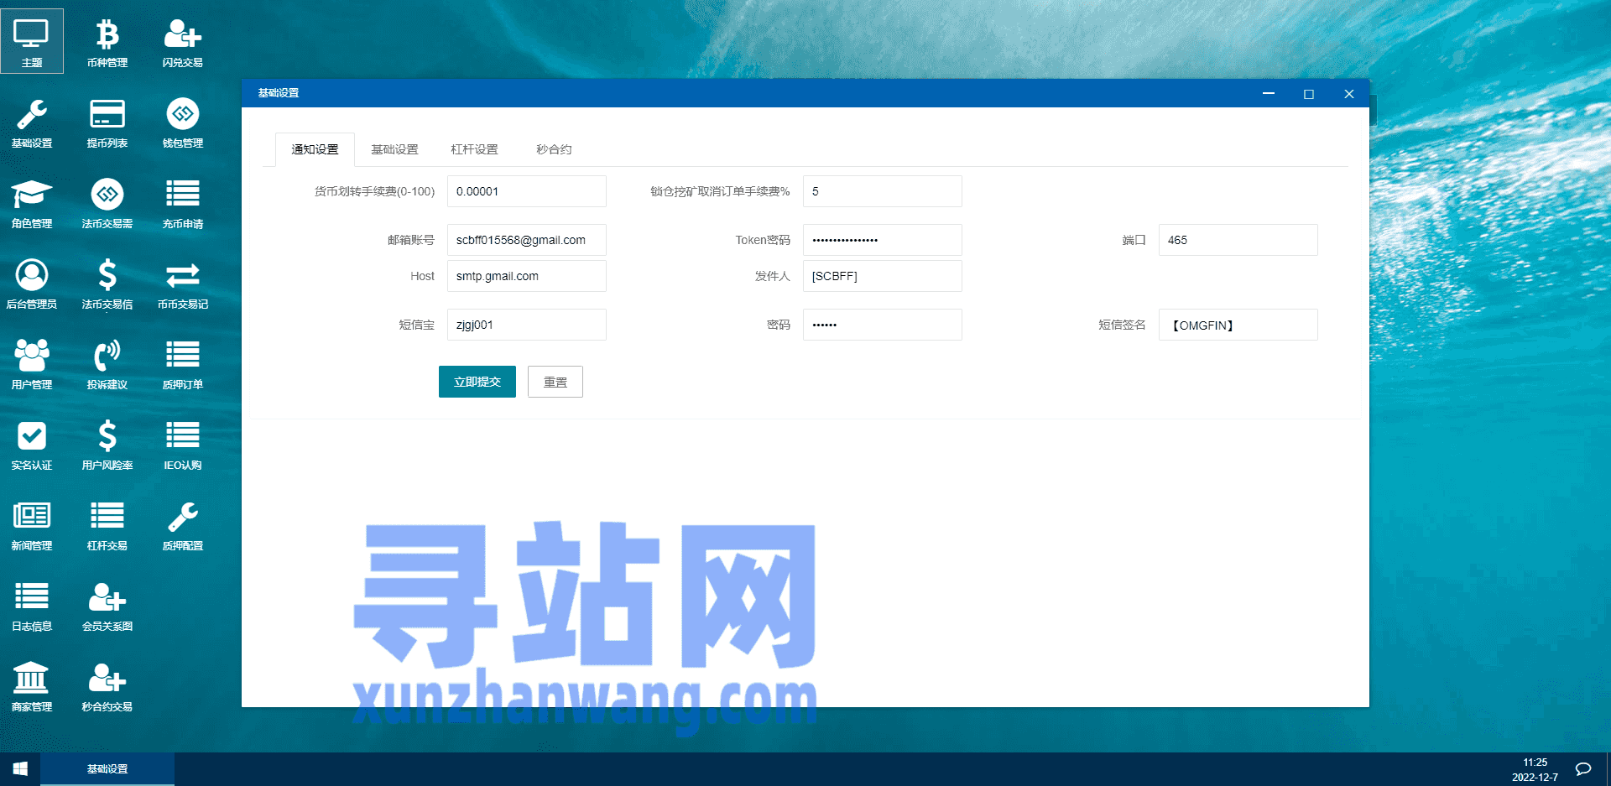1611x786 pixels.
Task: Click the 立即提交 submit button
Action: pyautogui.click(x=477, y=382)
